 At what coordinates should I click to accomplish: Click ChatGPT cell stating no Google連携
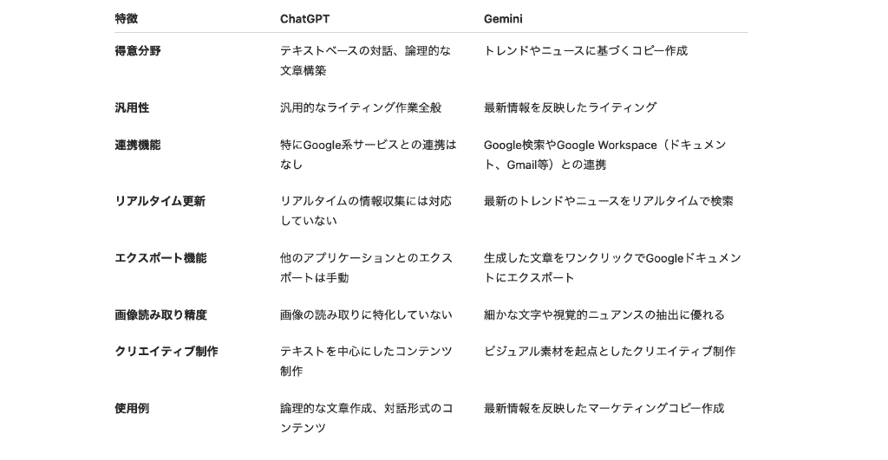[368, 154]
